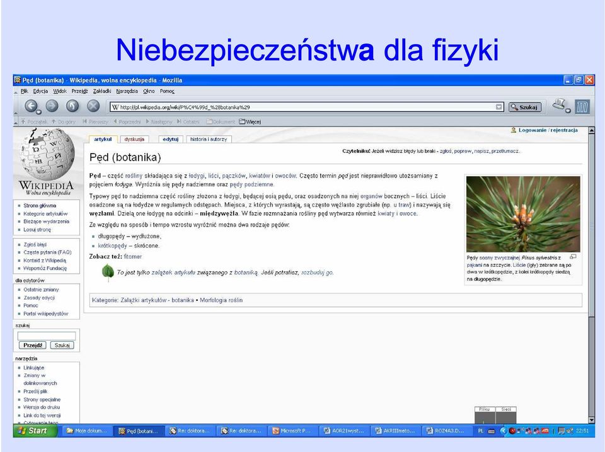This screenshot has height=452, width=605.
Task: Click the Szukaj search button in toolbar
Action: coord(525,107)
